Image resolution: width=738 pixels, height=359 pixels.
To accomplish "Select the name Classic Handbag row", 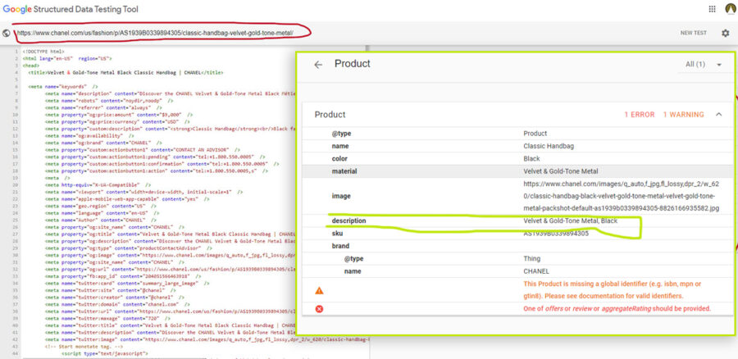I will (x=517, y=147).
